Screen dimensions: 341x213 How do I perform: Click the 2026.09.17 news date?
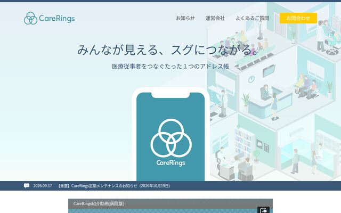pyautogui.click(x=43, y=186)
